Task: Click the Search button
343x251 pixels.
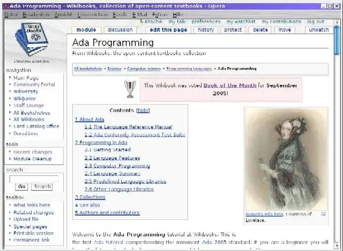Action: [x=42, y=187]
